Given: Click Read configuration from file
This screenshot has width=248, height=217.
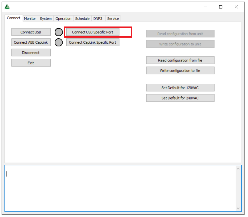Looking at the screenshot, I should [x=180, y=60].
